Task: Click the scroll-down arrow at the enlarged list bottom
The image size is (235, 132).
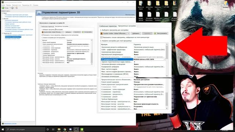Action: tap(167, 108)
